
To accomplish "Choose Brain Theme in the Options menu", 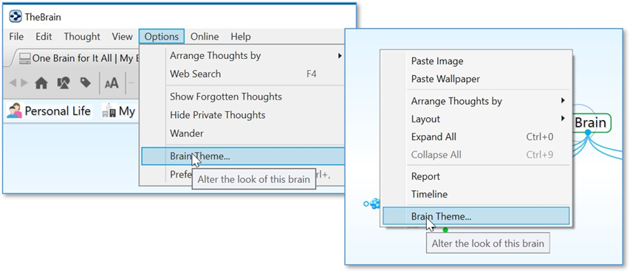I will click(243, 156).
